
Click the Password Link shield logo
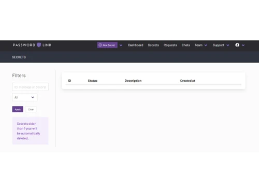pyautogui.click(x=39, y=45)
